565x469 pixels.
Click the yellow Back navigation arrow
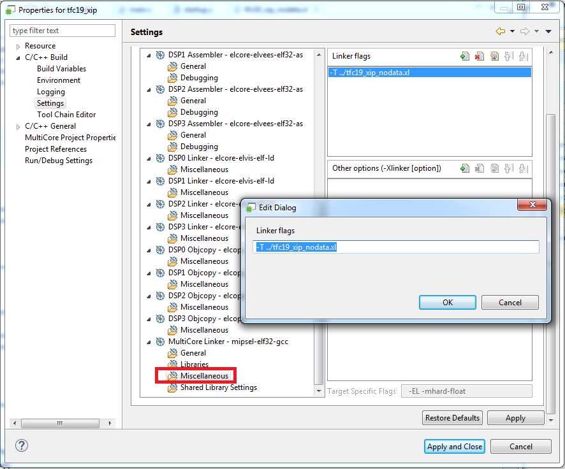(x=501, y=32)
